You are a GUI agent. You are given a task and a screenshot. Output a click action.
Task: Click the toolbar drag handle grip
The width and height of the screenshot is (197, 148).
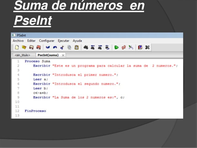pyautogui.click(x=12, y=47)
